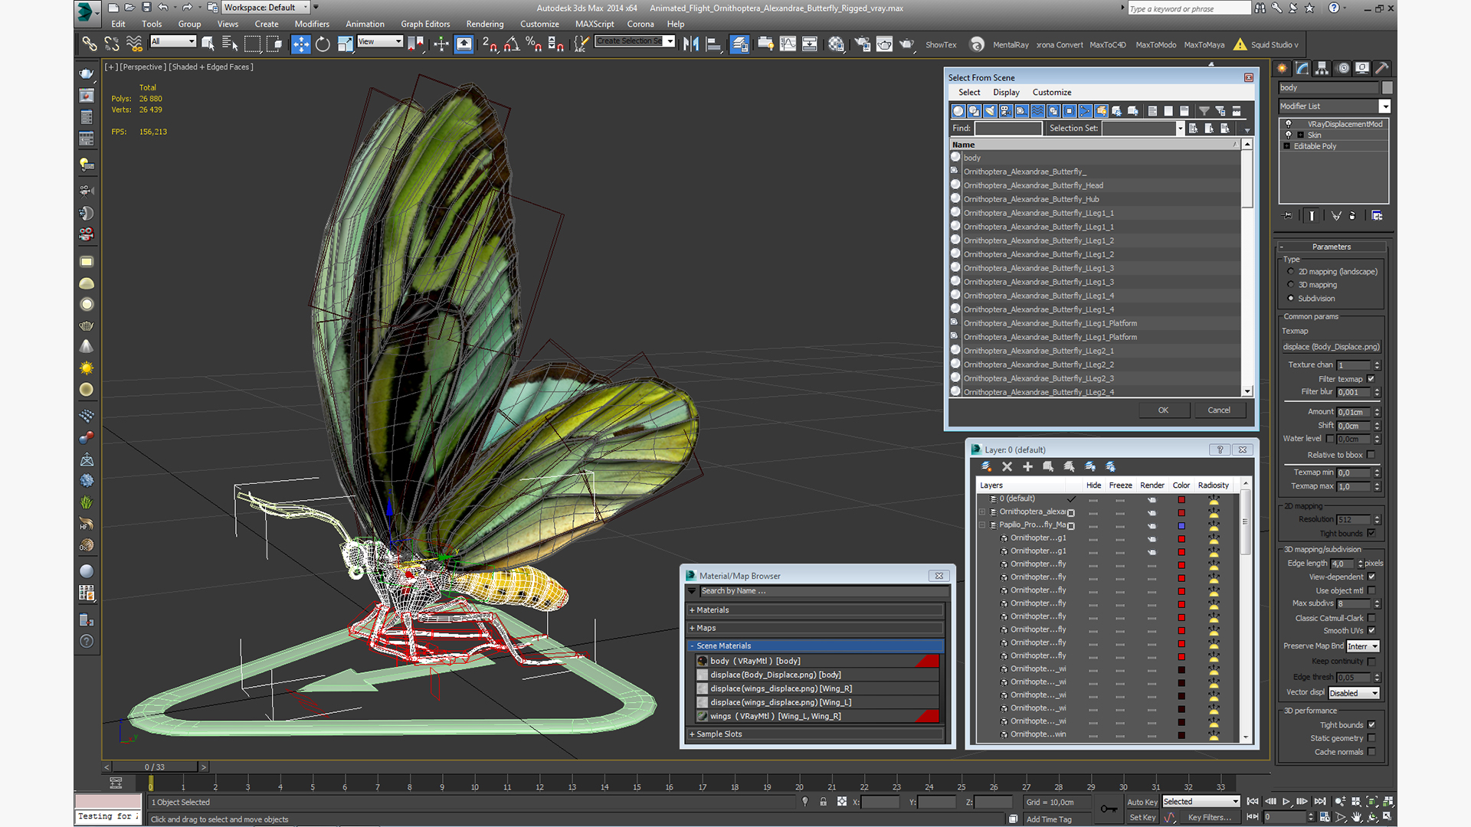
Task: Click the Align tool icon
Action: point(713,44)
